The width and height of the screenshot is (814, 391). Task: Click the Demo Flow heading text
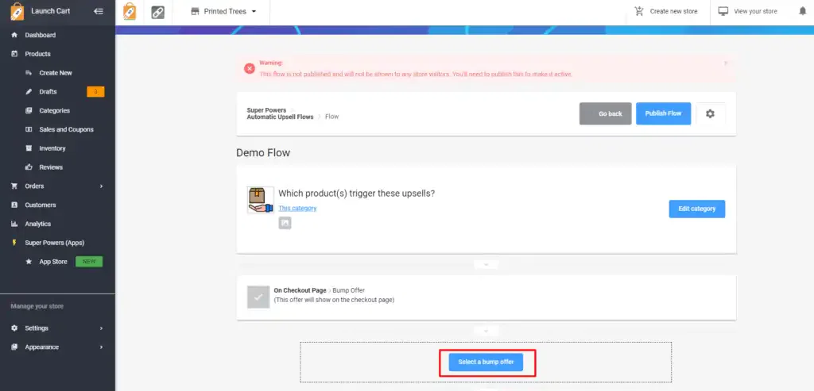coord(263,153)
